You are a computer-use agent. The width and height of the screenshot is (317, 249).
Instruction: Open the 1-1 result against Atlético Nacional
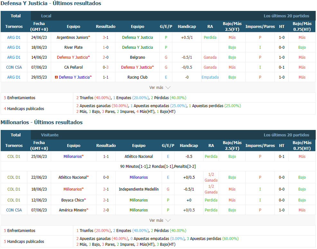(106, 156)
